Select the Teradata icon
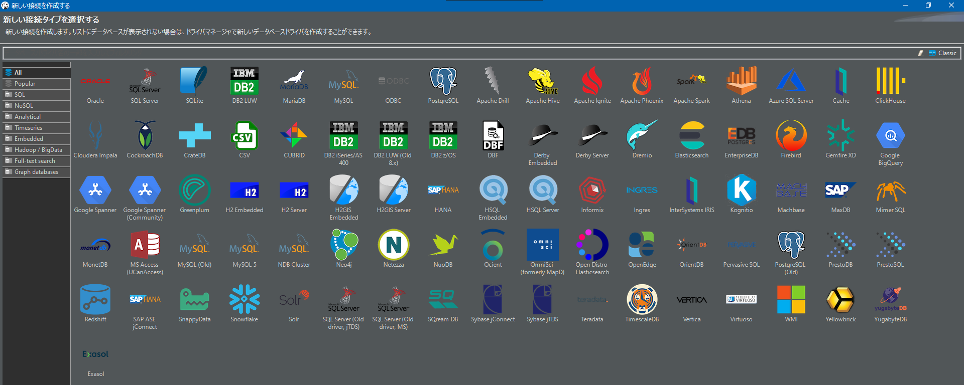 (592, 300)
